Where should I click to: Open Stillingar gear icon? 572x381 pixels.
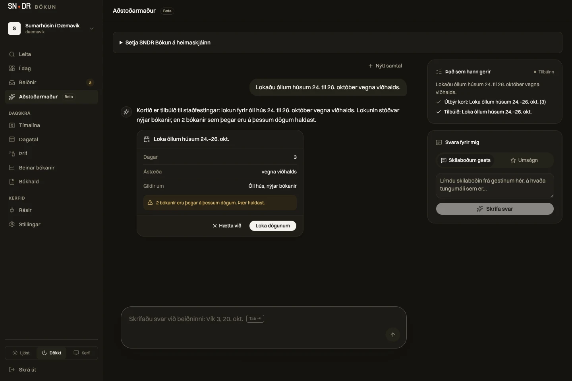coord(12,225)
